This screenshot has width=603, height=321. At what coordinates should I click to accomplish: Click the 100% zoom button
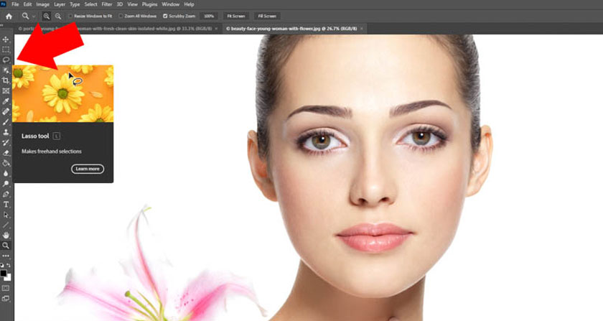[x=209, y=15]
